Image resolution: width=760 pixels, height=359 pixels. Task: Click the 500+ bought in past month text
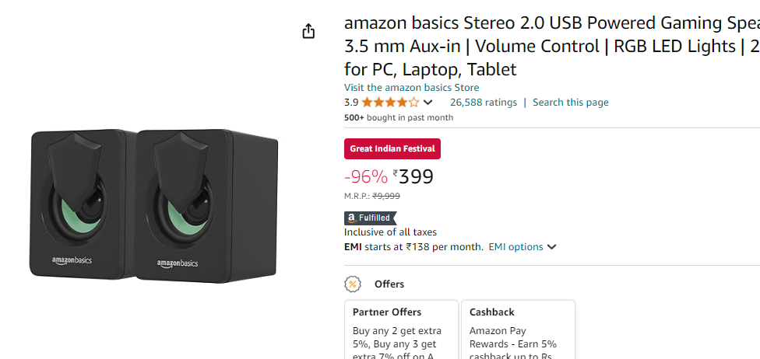(399, 118)
